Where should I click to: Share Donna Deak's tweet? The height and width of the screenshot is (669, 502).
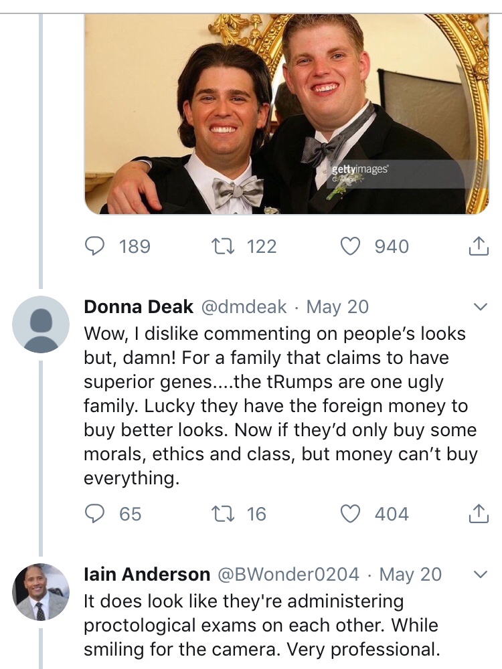[x=477, y=514]
